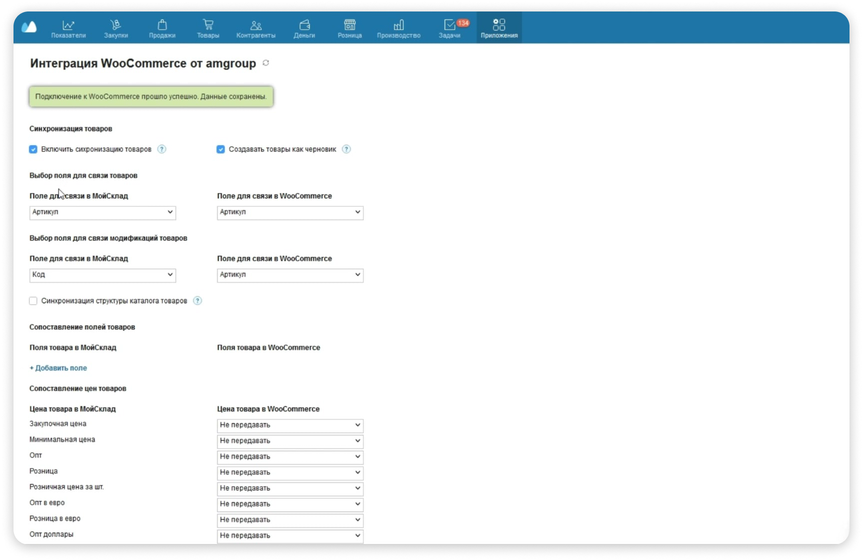Show help for Включить синхронизацию товаров
The height and width of the screenshot is (560, 863).
pos(162,149)
